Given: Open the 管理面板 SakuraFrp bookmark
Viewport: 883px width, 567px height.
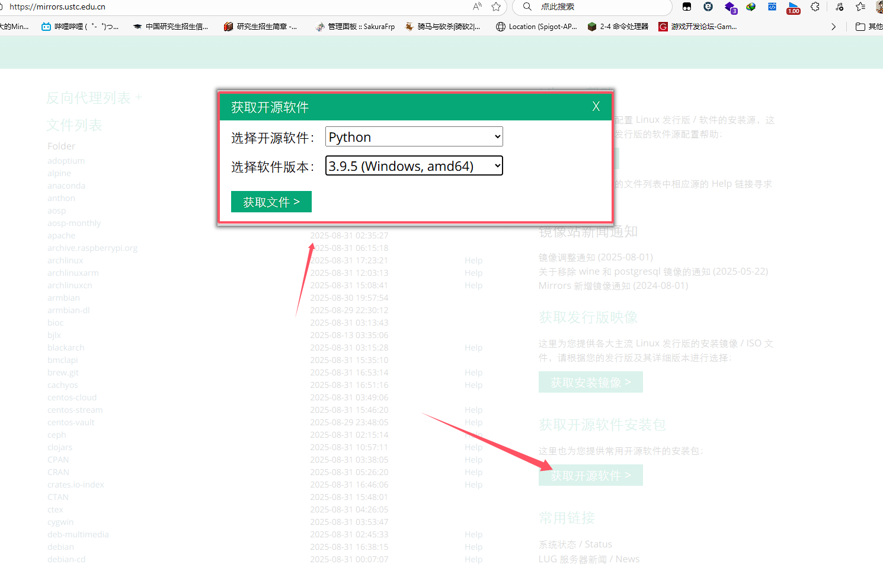Looking at the screenshot, I should click(356, 27).
